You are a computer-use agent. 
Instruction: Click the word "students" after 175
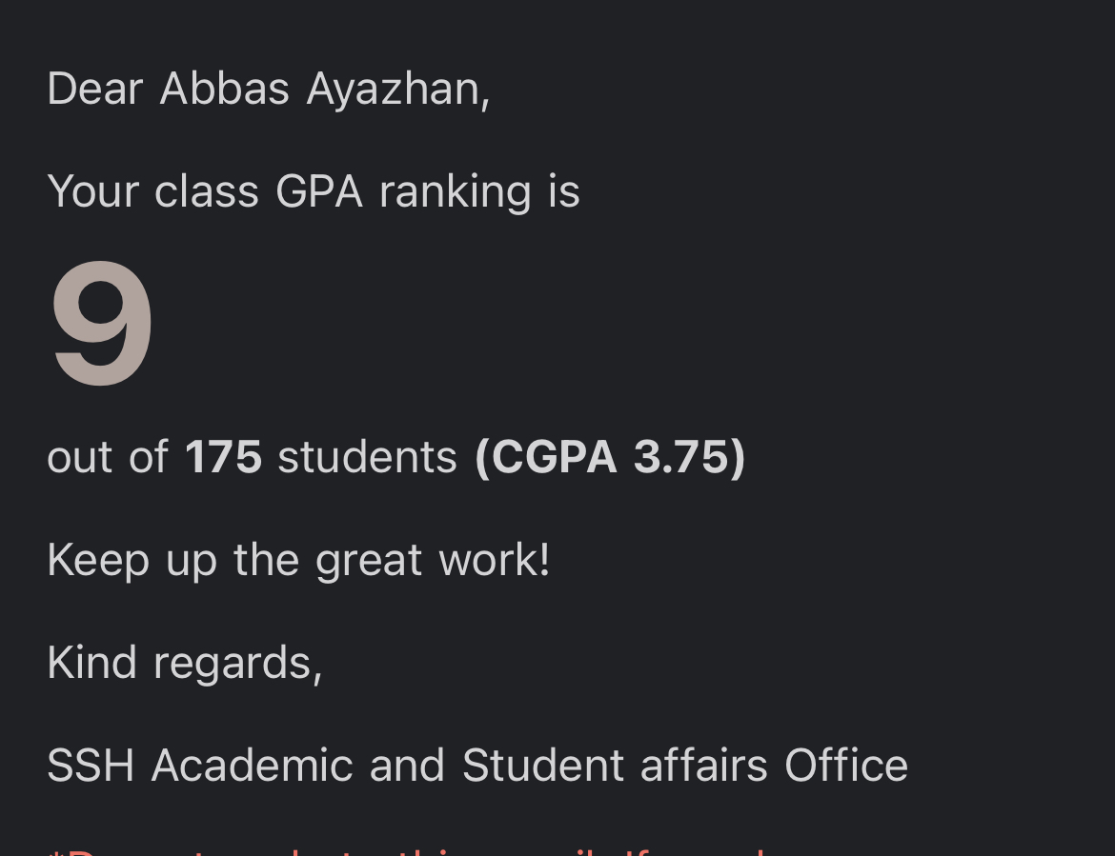[x=367, y=456]
